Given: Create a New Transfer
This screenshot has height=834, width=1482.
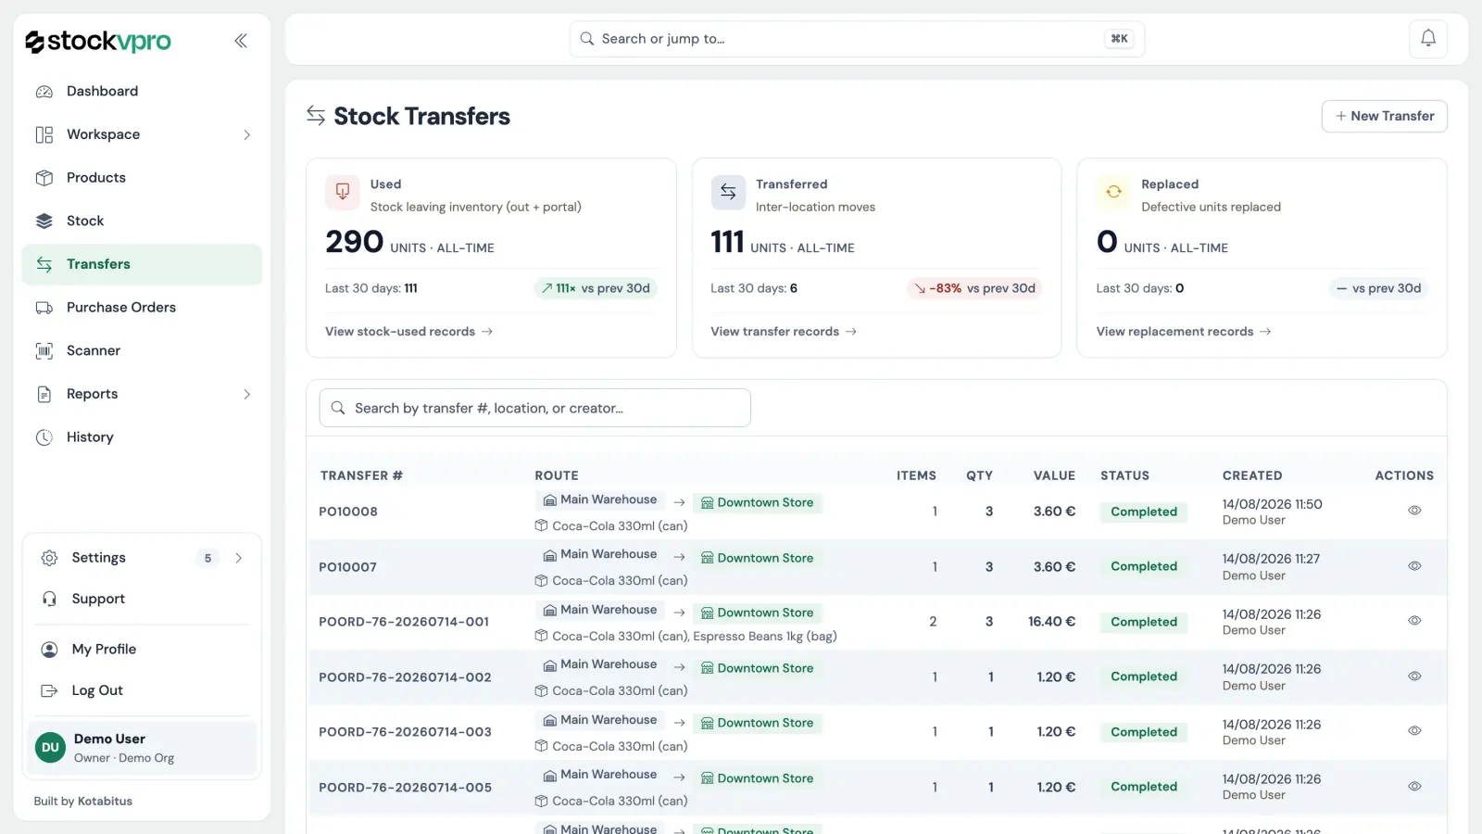Looking at the screenshot, I should pyautogui.click(x=1384, y=116).
